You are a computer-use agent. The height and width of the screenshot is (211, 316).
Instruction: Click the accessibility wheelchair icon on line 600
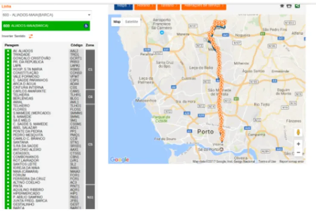point(86,26)
